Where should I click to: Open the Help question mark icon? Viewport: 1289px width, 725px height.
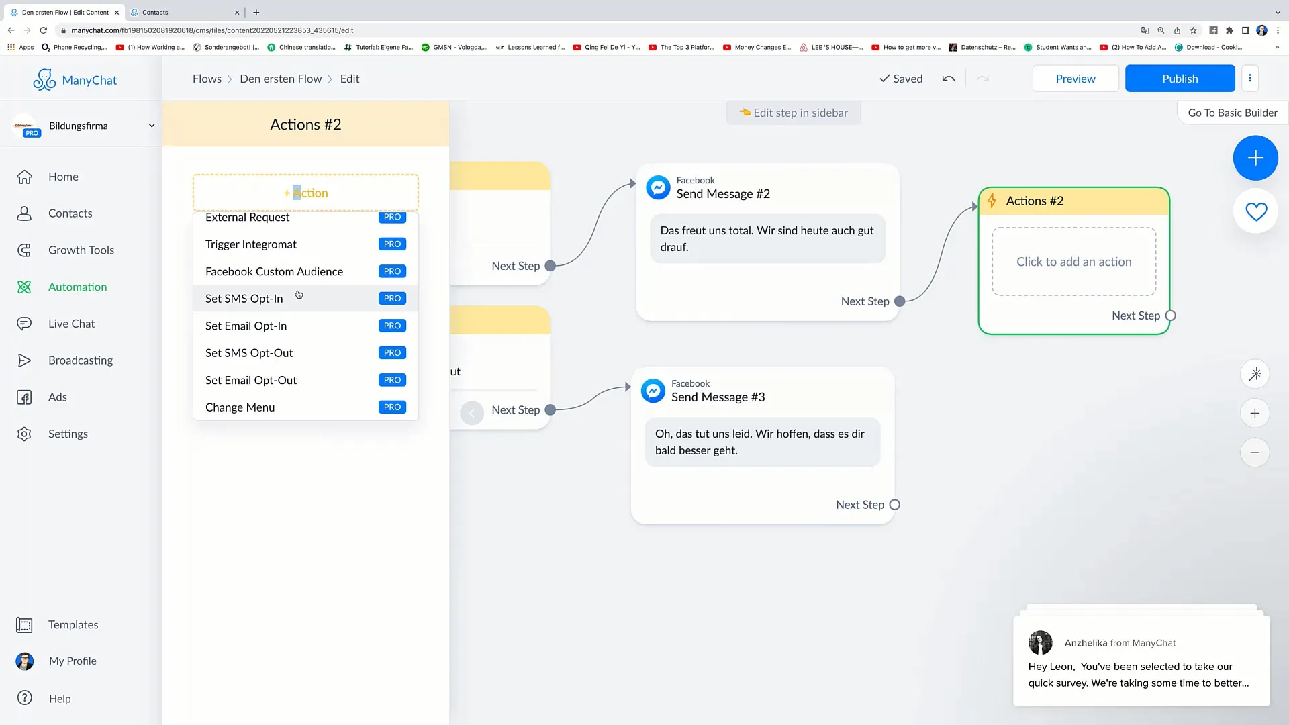[25, 698]
